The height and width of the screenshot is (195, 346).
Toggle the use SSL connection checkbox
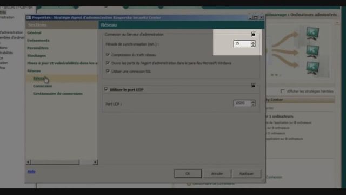108,71
